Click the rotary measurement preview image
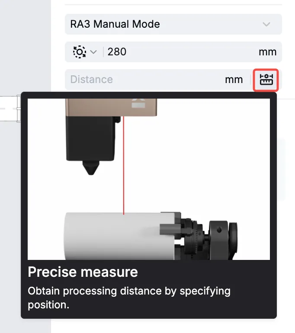The width and height of the screenshot is (295, 333). coord(149,179)
